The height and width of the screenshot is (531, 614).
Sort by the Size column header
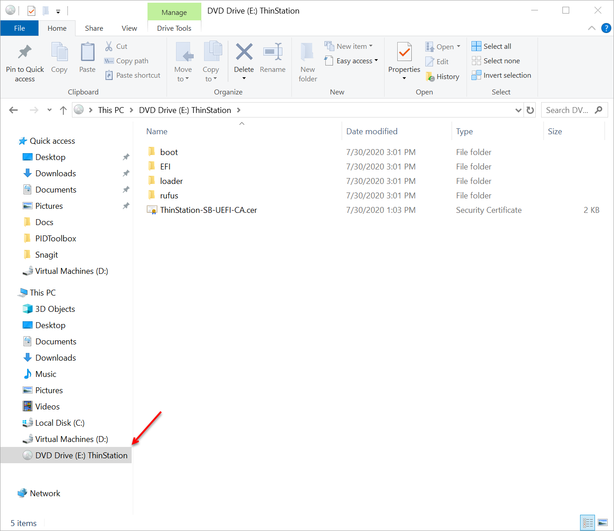pos(555,132)
